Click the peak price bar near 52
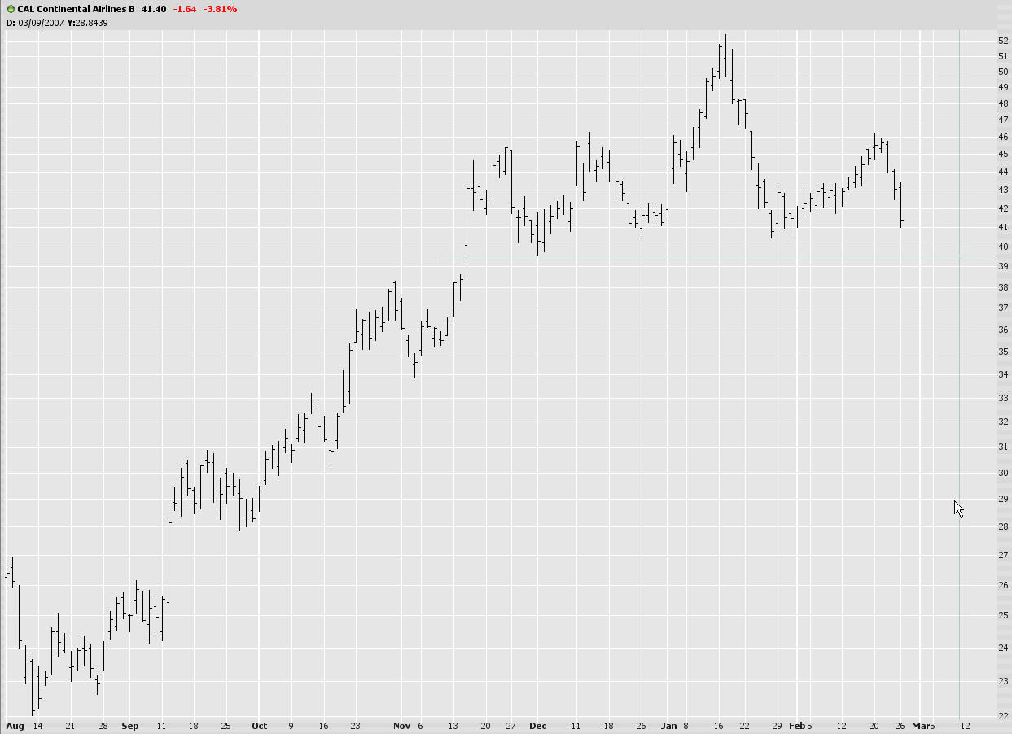The height and width of the screenshot is (734, 1012). point(725,55)
